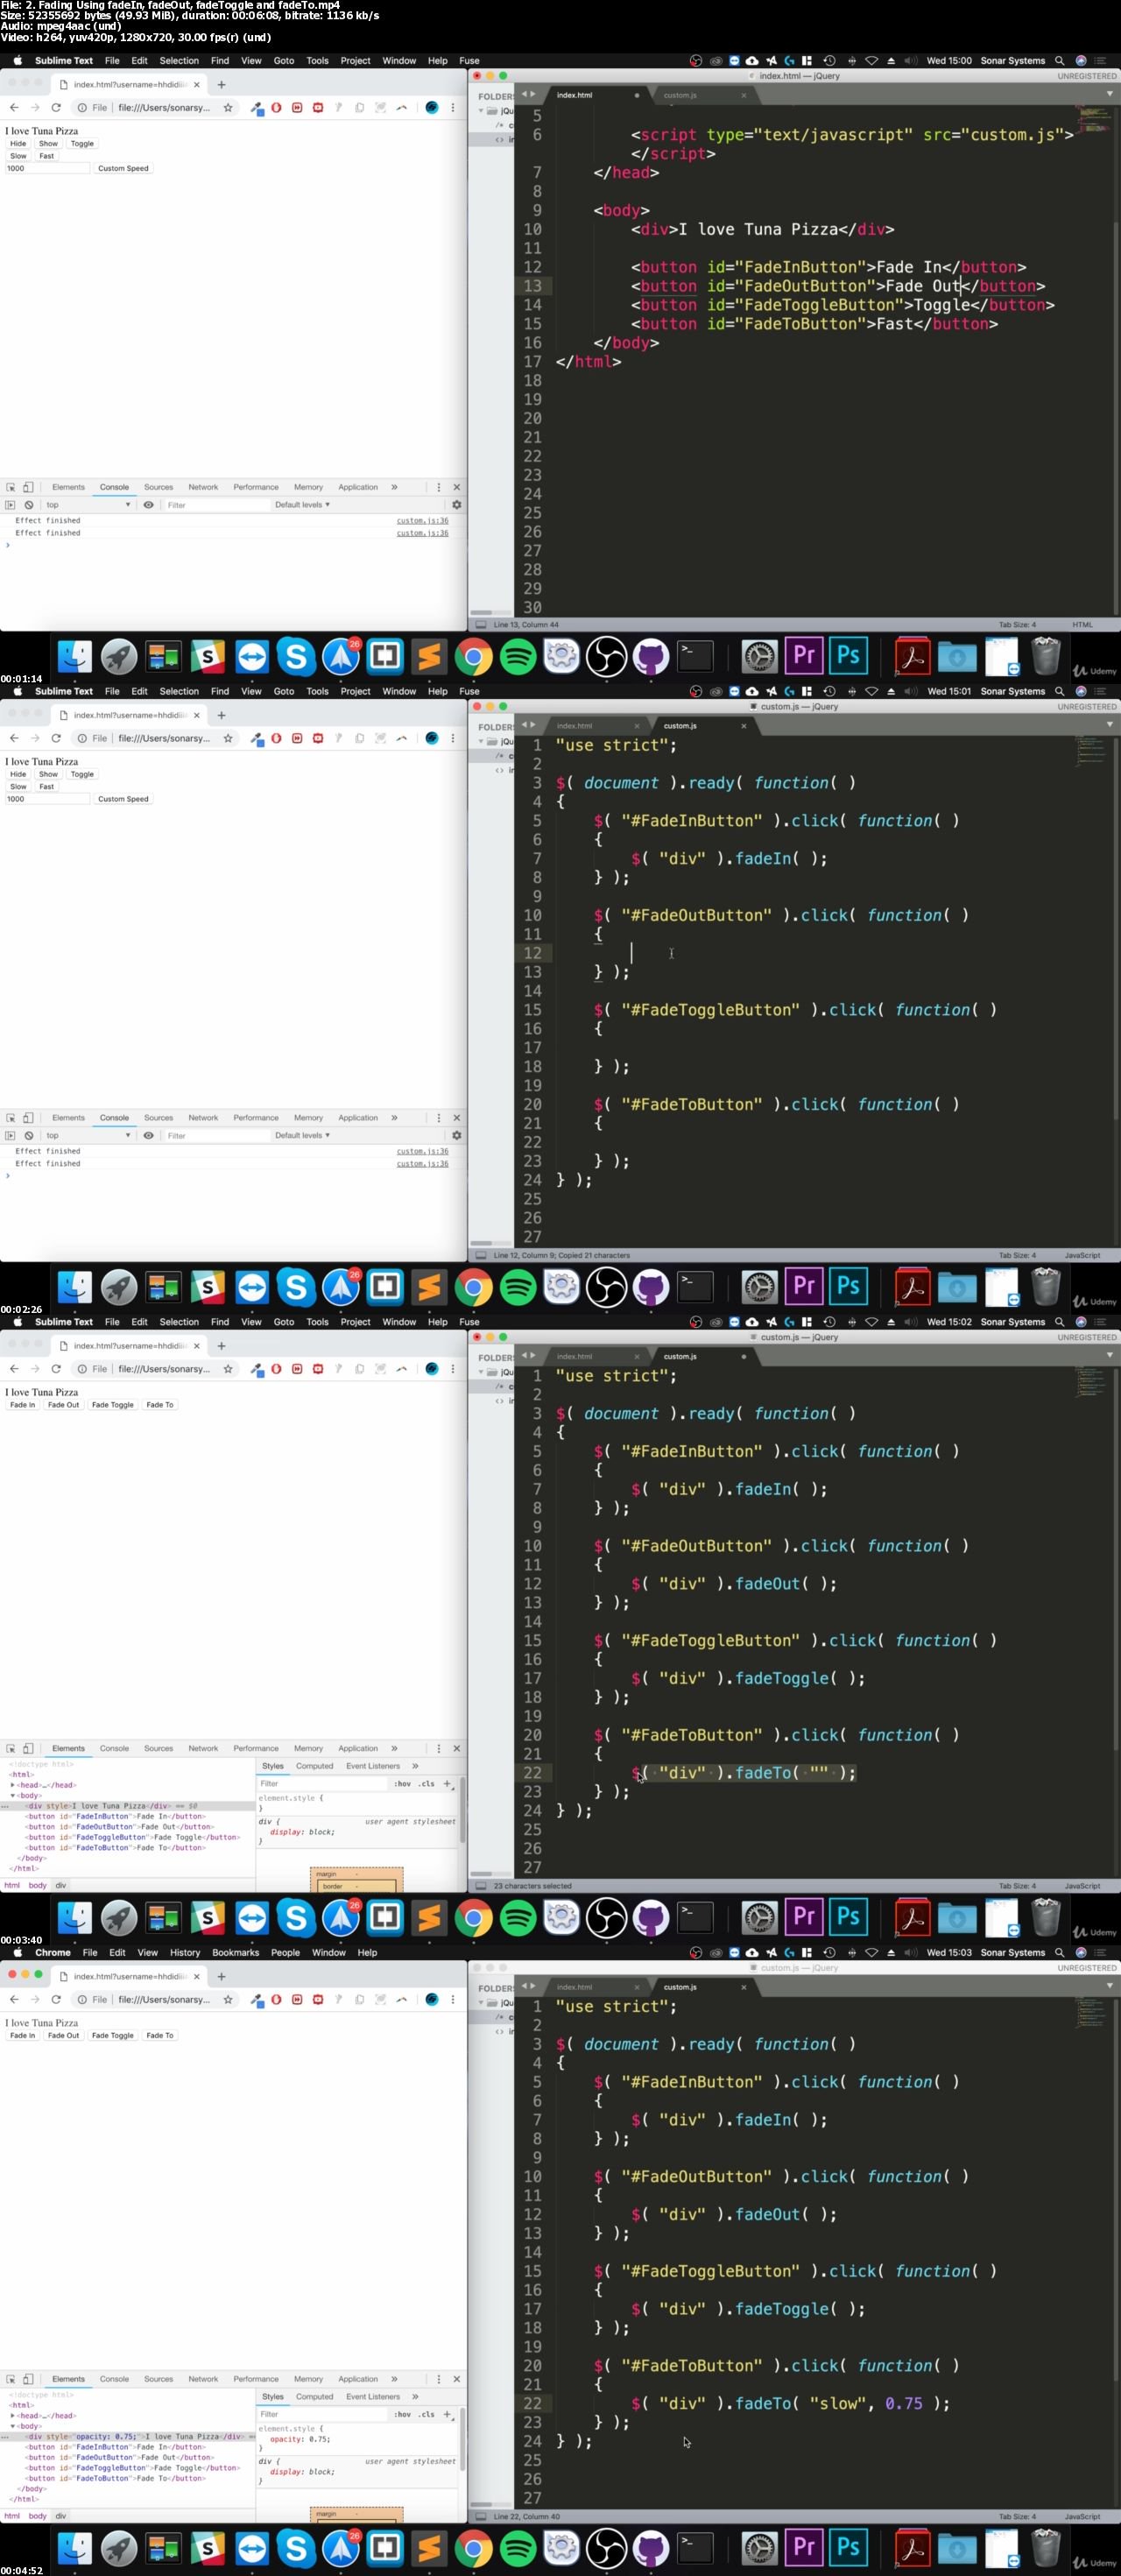Click Spotlight search icon beside Wed 15:00

pyautogui.click(x=1060, y=61)
